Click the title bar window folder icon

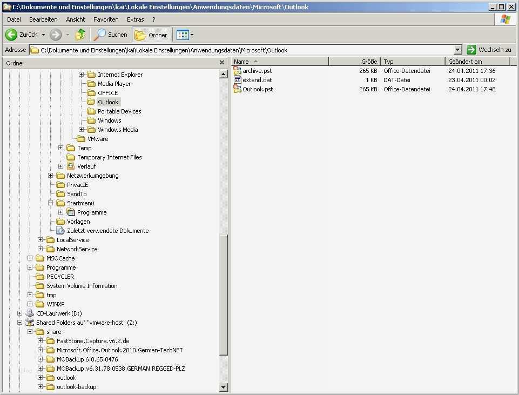coord(6,7)
